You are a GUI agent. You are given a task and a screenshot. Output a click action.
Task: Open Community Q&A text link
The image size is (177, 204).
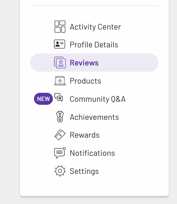pos(98,99)
